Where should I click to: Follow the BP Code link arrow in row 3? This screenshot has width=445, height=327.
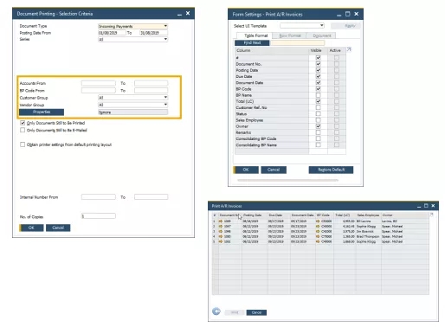[x=318, y=231]
